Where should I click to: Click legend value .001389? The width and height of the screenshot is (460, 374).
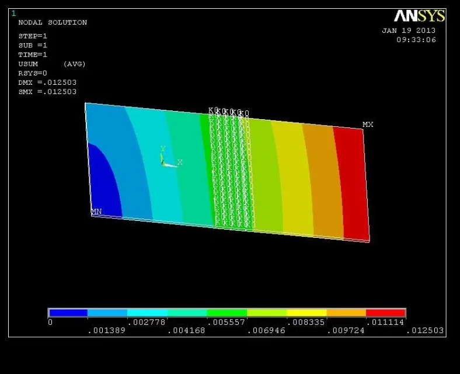click(x=106, y=331)
